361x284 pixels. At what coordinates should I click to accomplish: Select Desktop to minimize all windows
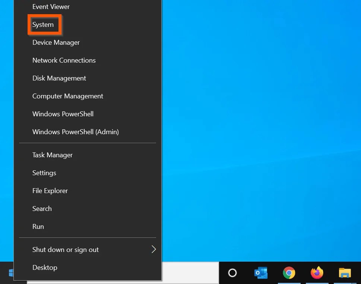45,267
